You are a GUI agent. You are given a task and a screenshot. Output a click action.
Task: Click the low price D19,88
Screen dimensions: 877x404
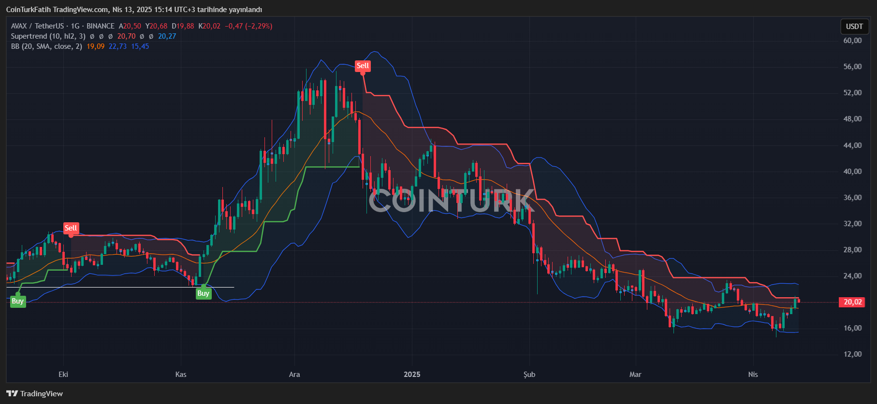tap(183, 26)
